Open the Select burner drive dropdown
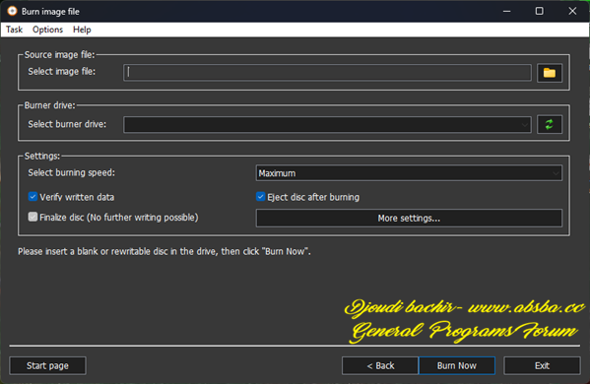Image resolution: width=590 pixels, height=384 pixels. point(327,124)
